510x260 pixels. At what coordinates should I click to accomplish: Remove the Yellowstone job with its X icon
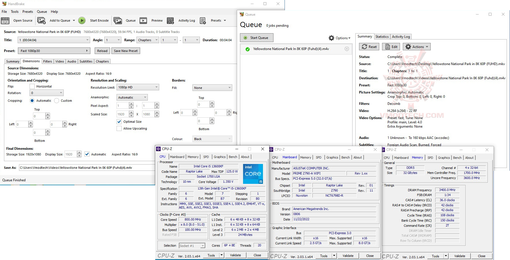347,49
